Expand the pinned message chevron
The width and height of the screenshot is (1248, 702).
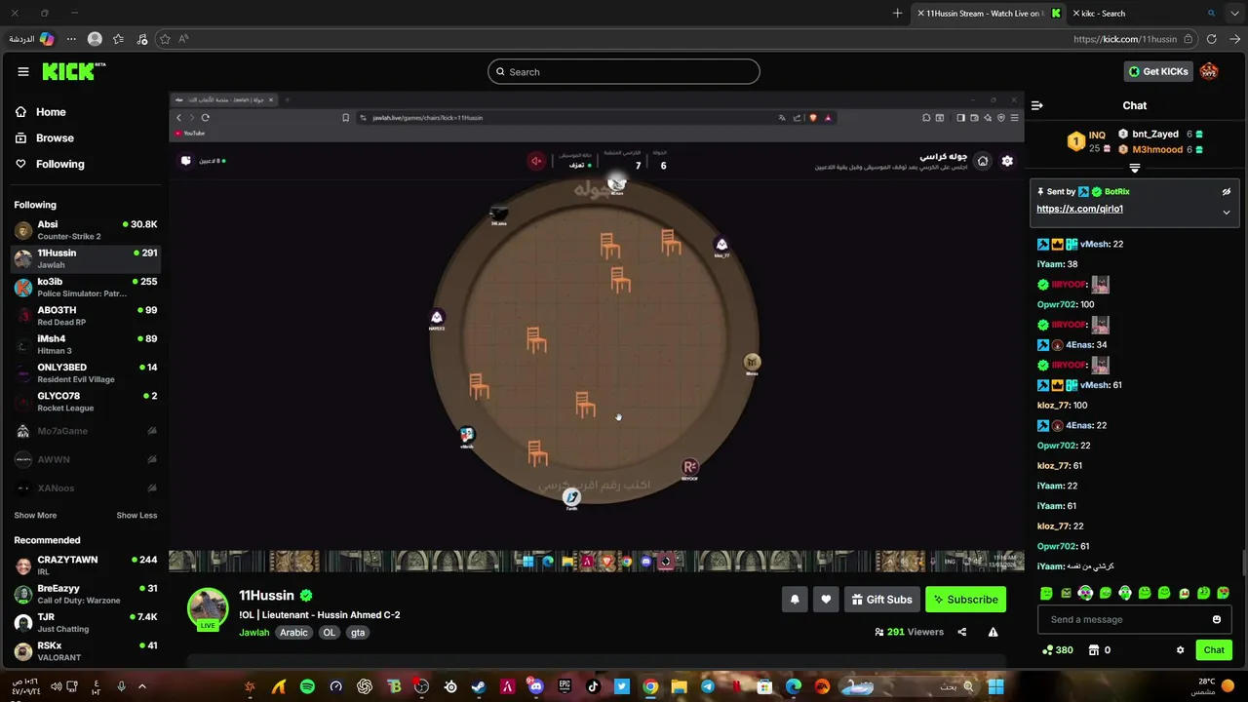click(x=1227, y=212)
